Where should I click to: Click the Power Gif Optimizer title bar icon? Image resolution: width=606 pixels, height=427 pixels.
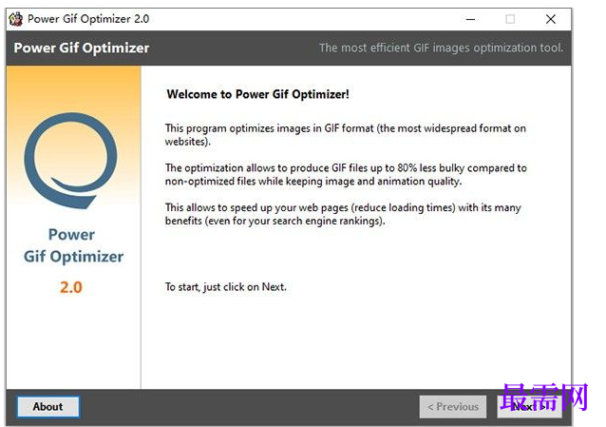(16, 19)
